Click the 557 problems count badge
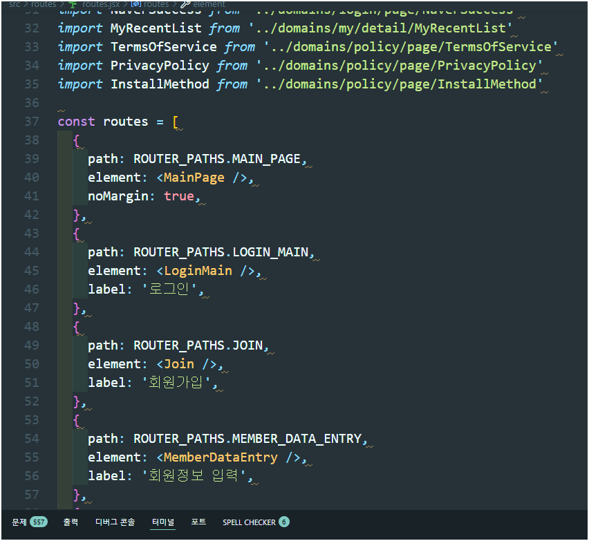Viewport: 589px width, 541px height. 38,522
